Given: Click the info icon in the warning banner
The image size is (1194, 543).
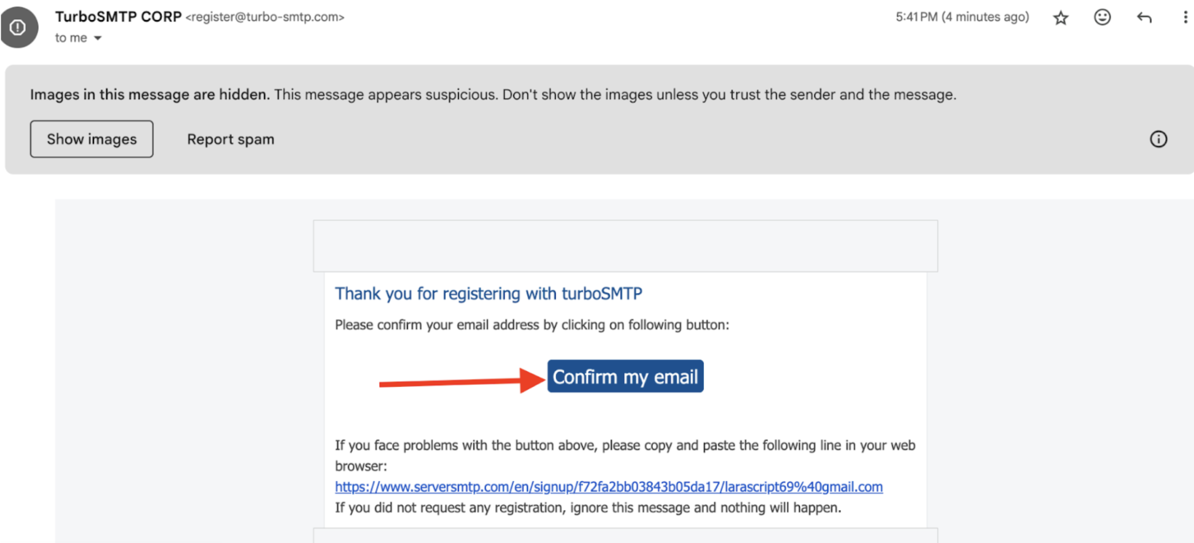Looking at the screenshot, I should pyautogui.click(x=1158, y=139).
